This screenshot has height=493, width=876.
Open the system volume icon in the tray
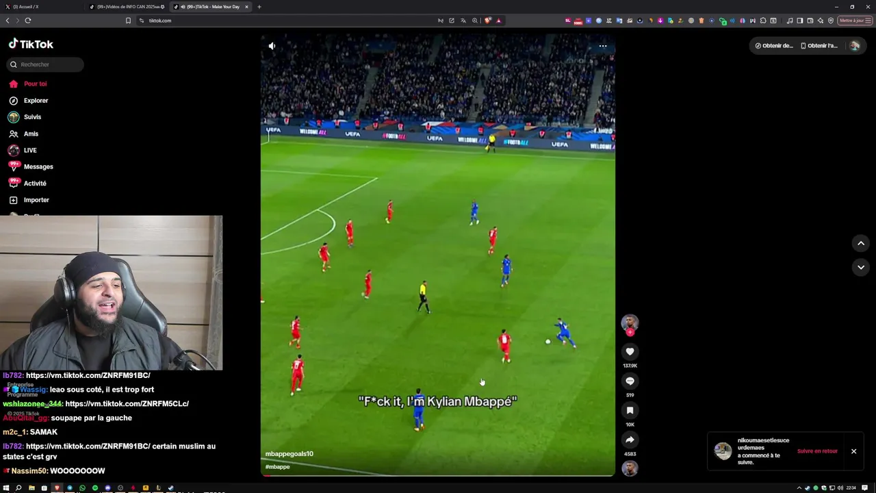(840, 488)
